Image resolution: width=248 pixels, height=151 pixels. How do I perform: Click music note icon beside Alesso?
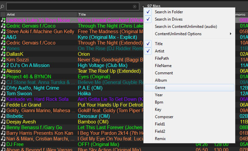pos(3,71)
